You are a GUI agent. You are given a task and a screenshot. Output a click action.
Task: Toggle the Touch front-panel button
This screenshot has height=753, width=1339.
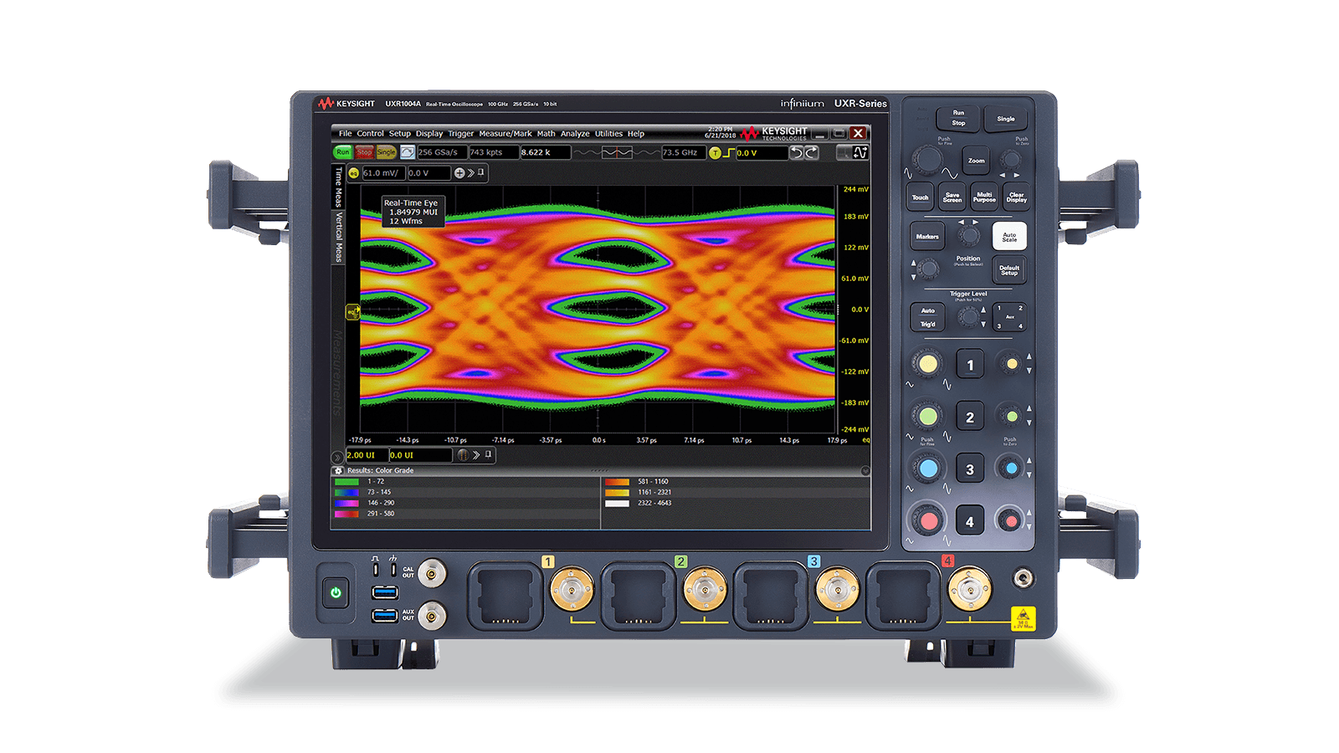[921, 197]
